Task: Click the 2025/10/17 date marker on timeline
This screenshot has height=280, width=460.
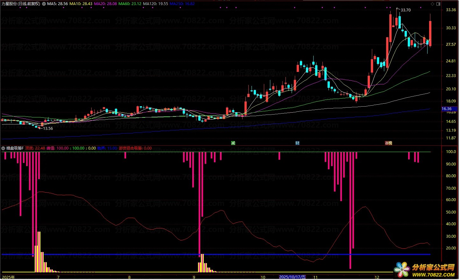Action: pos(292,277)
